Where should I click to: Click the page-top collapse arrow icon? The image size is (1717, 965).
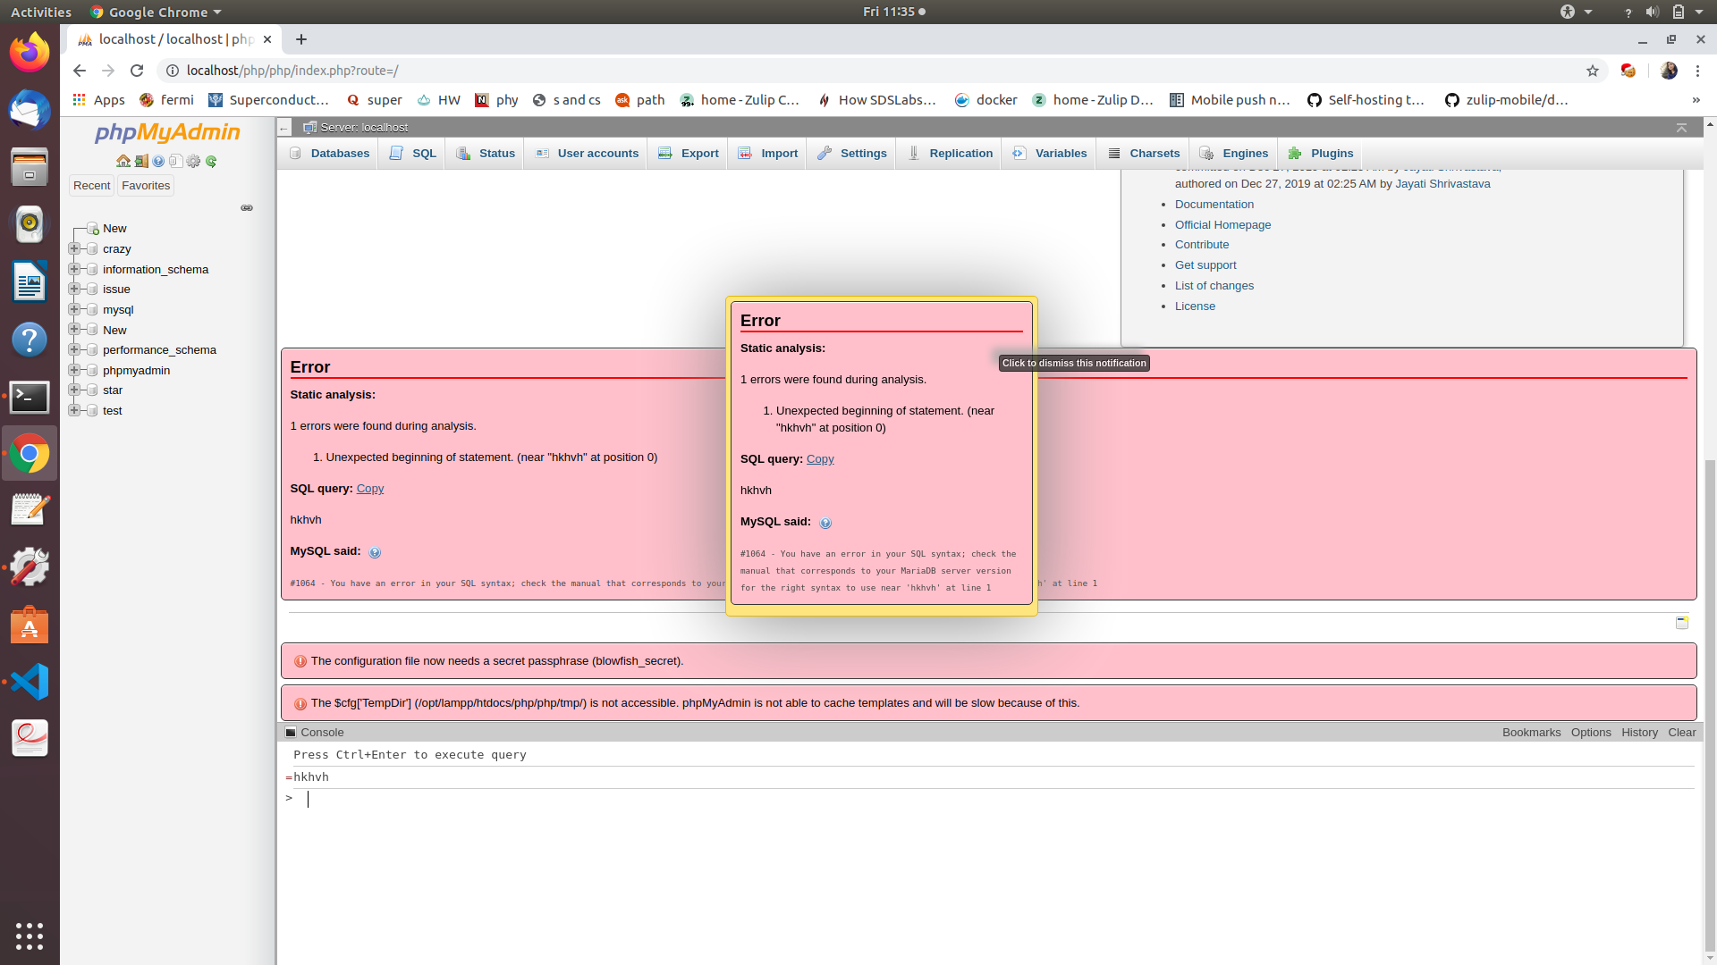pyautogui.click(x=1681, y=128)
